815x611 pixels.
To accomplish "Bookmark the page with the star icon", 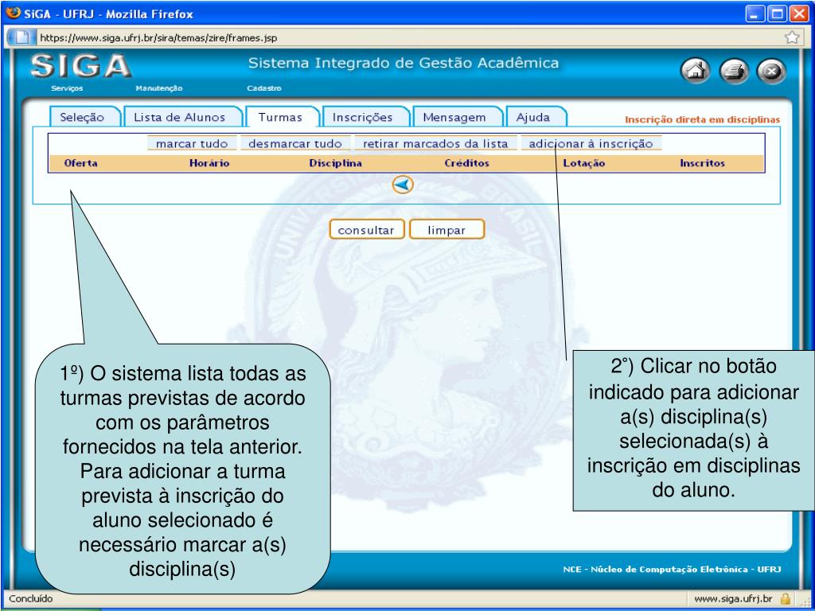I will click(792, 37).
